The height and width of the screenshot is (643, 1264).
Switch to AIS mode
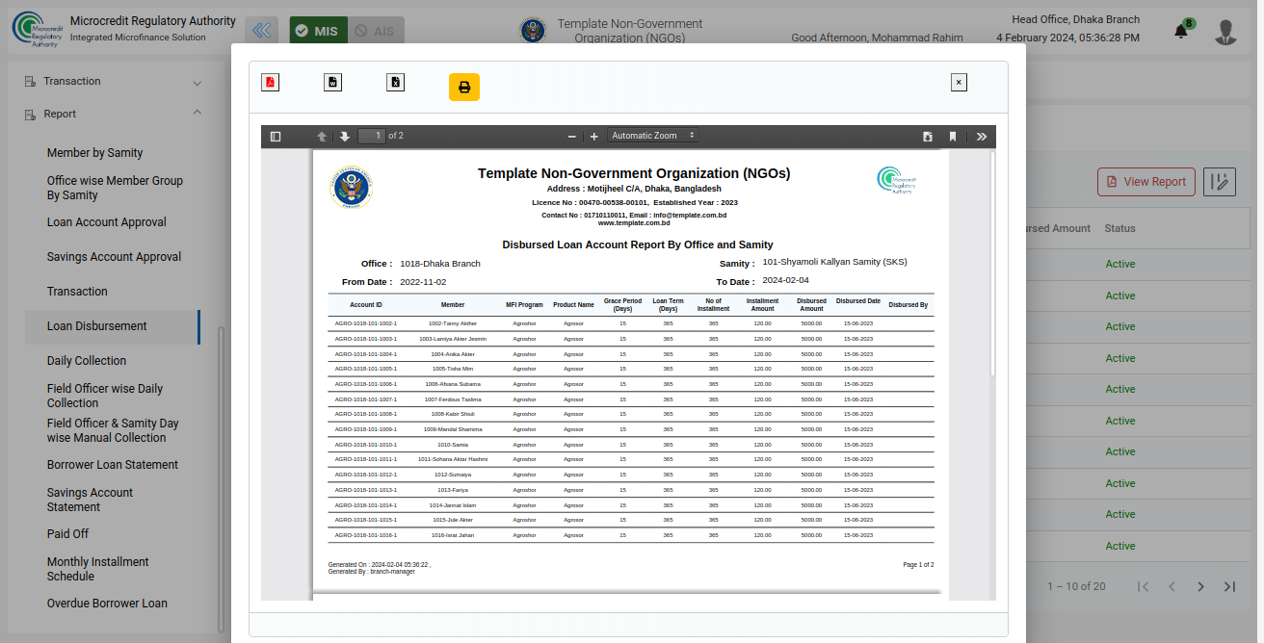point(375,31)
